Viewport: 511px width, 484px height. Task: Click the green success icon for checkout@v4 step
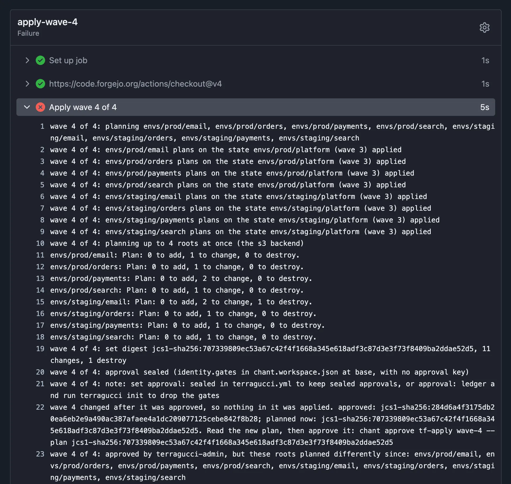coord(40,84)
